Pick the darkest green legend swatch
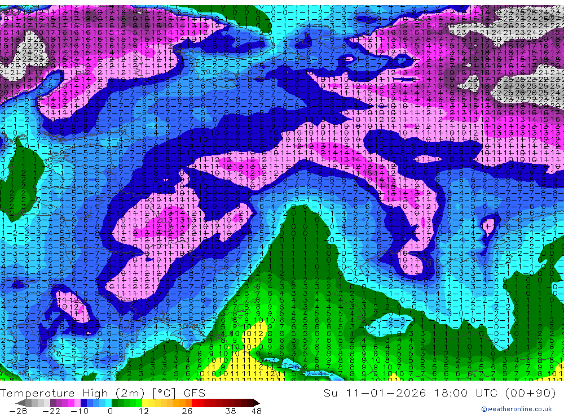This screenshot has width=564, height=414. pos(114,403)
